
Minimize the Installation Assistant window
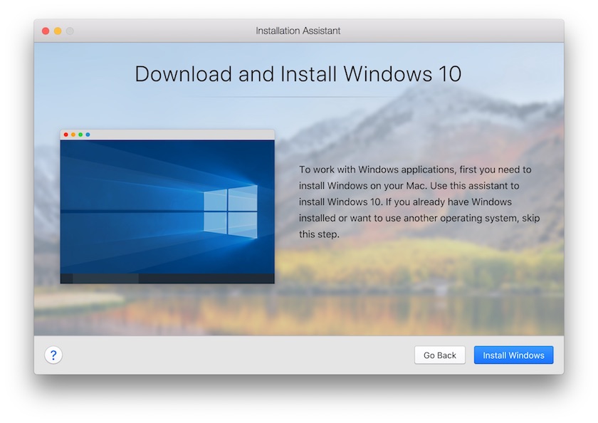(x=58, y=31)
